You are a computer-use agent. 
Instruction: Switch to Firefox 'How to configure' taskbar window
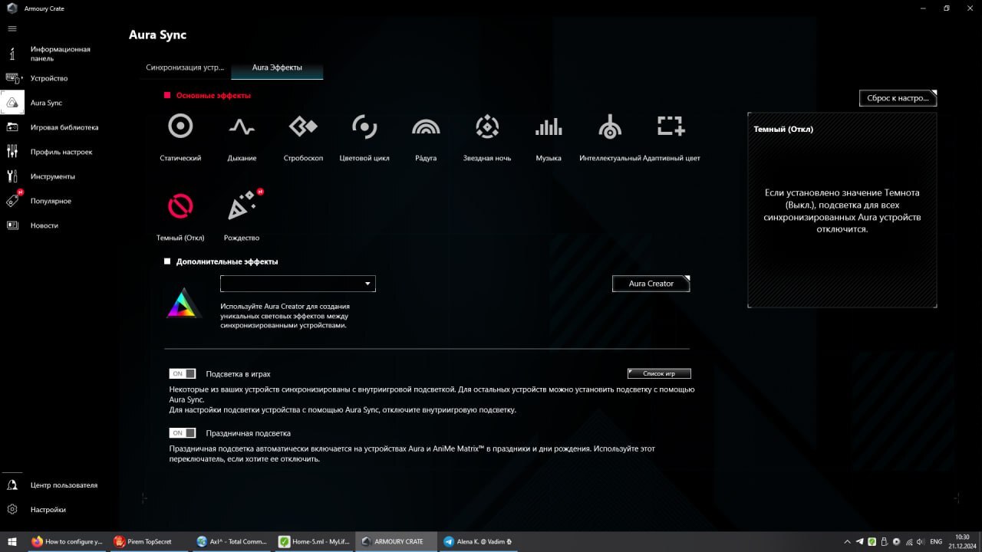67,541
